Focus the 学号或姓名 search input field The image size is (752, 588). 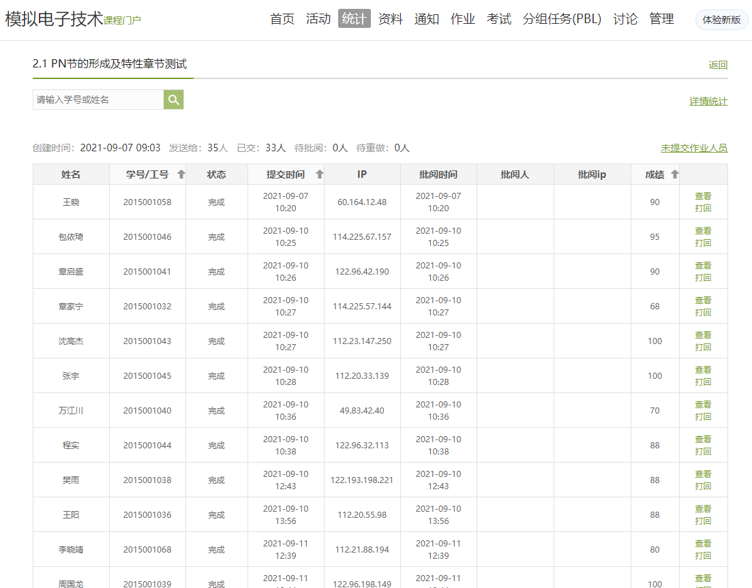click(98, 99)
